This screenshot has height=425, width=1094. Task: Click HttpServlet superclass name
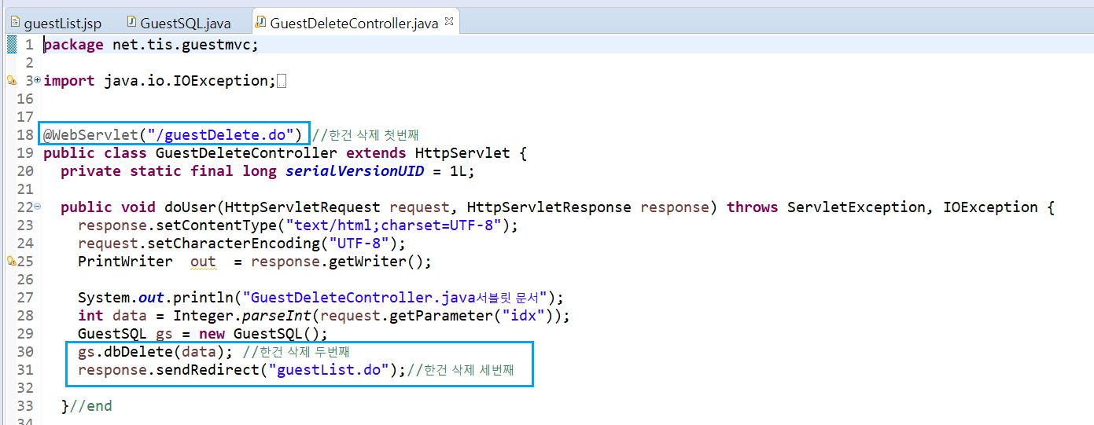tap(462, 152)
